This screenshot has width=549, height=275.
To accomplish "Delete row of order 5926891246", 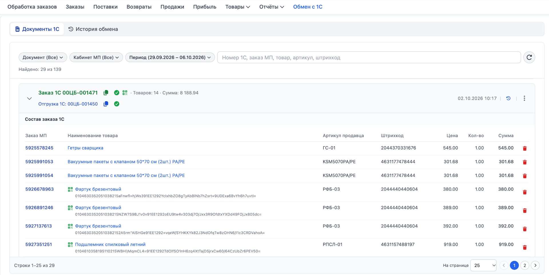I will (x=525, y=211).
